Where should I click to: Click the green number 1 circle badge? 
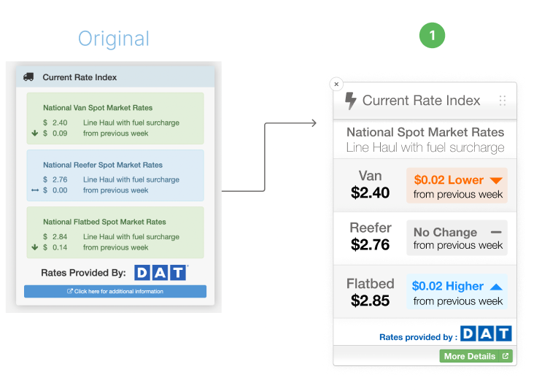432,36
